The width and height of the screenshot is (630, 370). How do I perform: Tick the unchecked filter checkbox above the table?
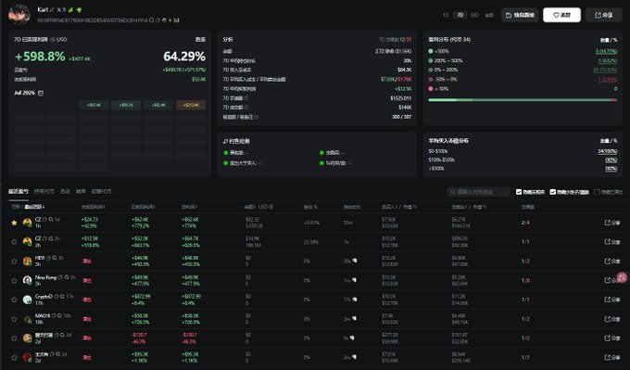[x=597, y=192]
